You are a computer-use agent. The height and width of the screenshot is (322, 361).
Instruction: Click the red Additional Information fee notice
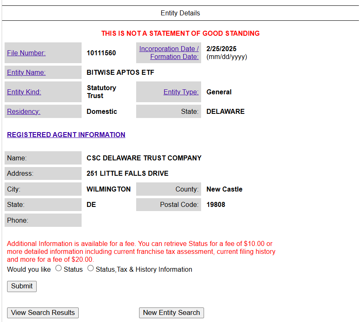pos(141,251)
